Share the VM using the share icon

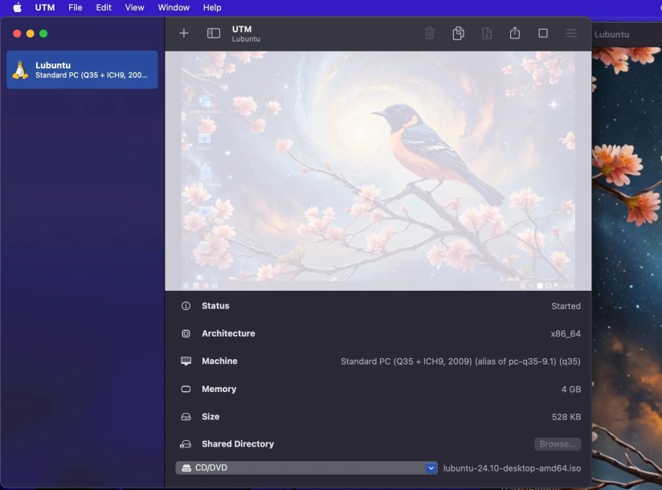point(515,32)
